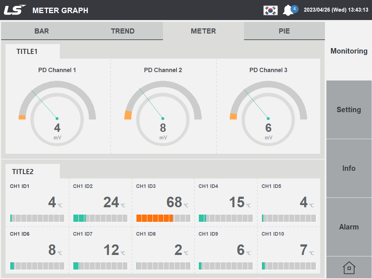The width and height of the screenshot is (372, 279).
Task: Select the Home icon below Alarm
Action: click(x=349, y=267)
